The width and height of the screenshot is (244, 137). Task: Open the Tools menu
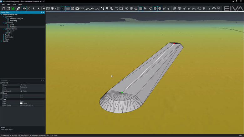coord(14,5)
